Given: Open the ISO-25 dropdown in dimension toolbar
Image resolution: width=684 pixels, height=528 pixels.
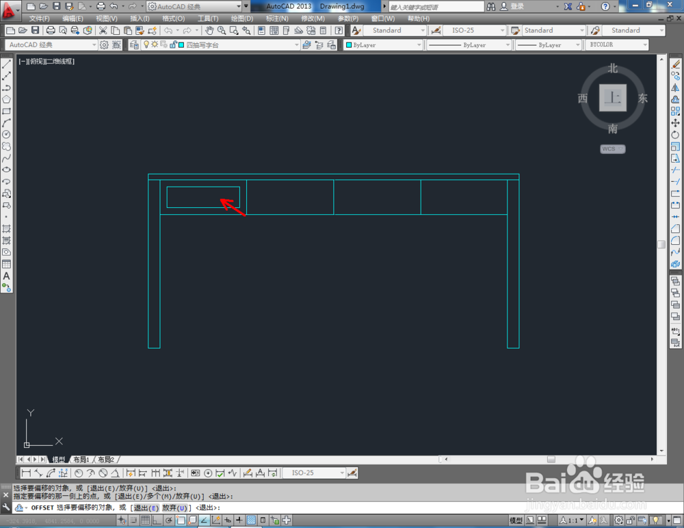Looking at the screenshot, I should click(x=314, y=473).
